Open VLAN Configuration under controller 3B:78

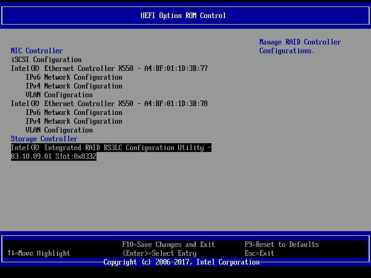pos(59,130)
